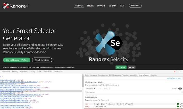Click green match badge on xpath row

point(178,106)
